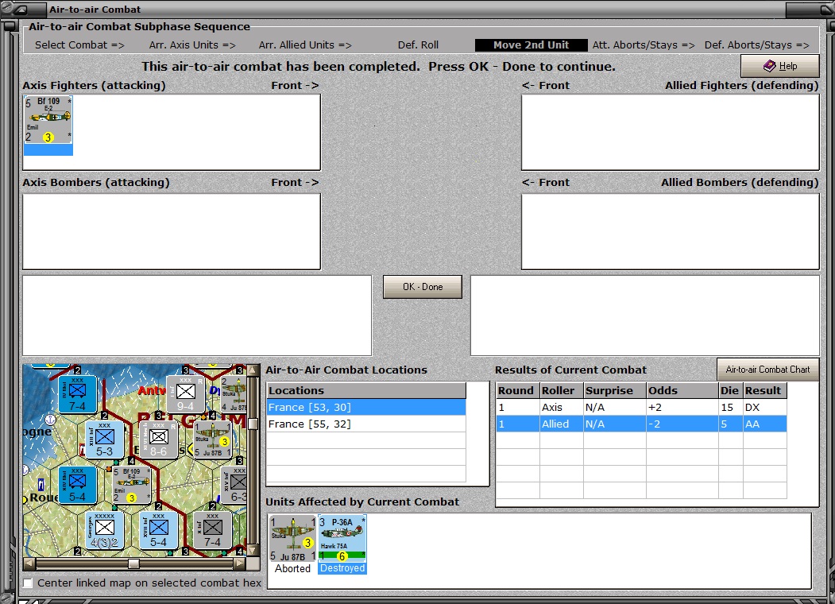Click the Round column header
The width and height of the screenshot is (835, 604).
point(518,390)
